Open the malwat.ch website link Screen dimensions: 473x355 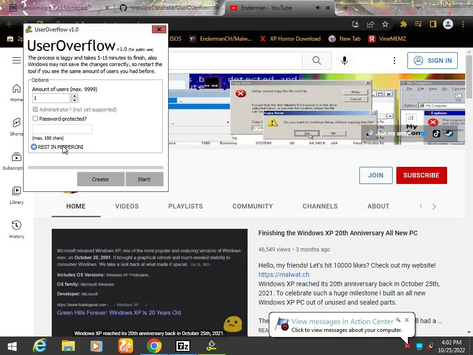[x=284, y=275]
